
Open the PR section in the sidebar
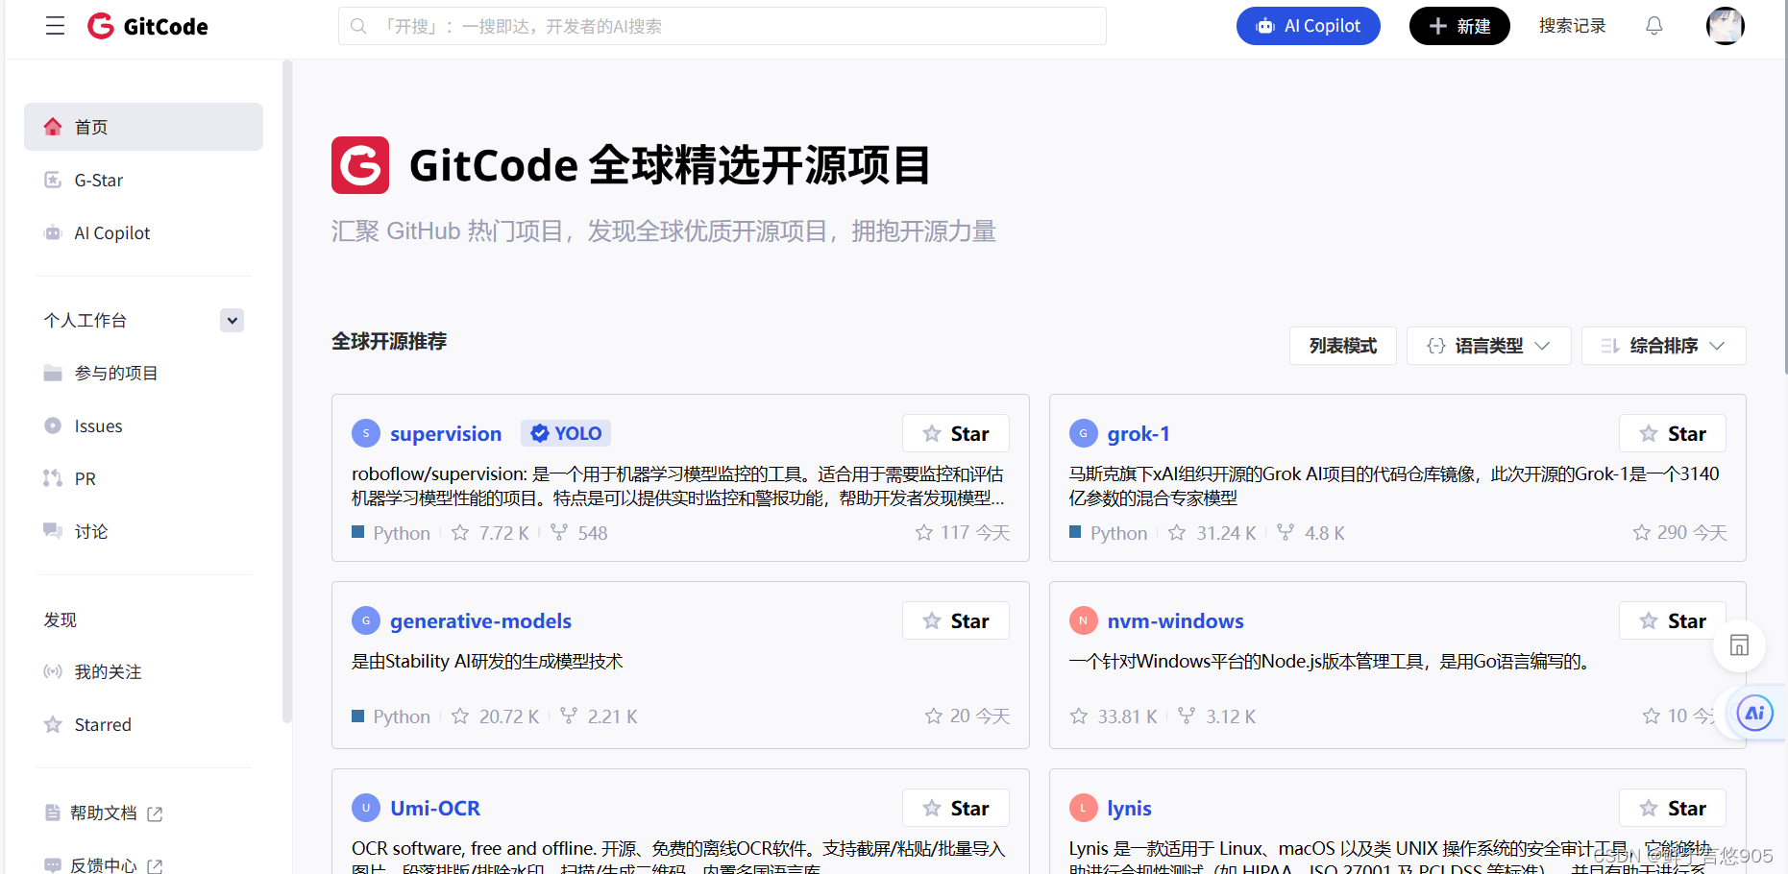(84, 478)
